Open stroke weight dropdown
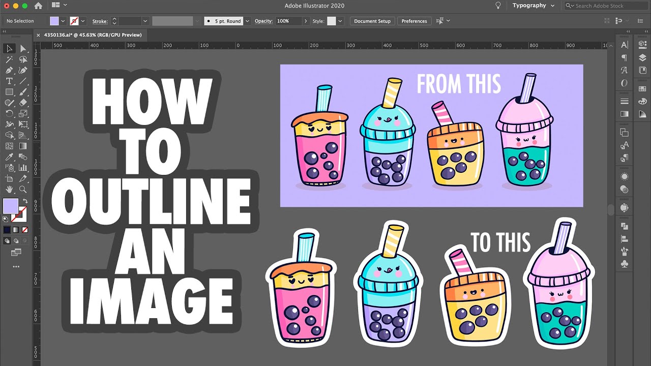651x366 pixels. [x=145, y=21]
